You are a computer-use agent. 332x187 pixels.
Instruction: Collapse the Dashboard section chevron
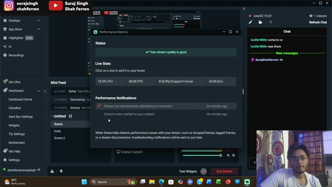[38, 91]
